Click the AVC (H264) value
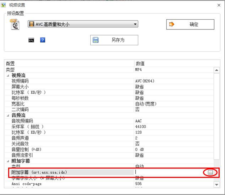Viewport: 225px width, 195px height. click(x=145, y=81)
